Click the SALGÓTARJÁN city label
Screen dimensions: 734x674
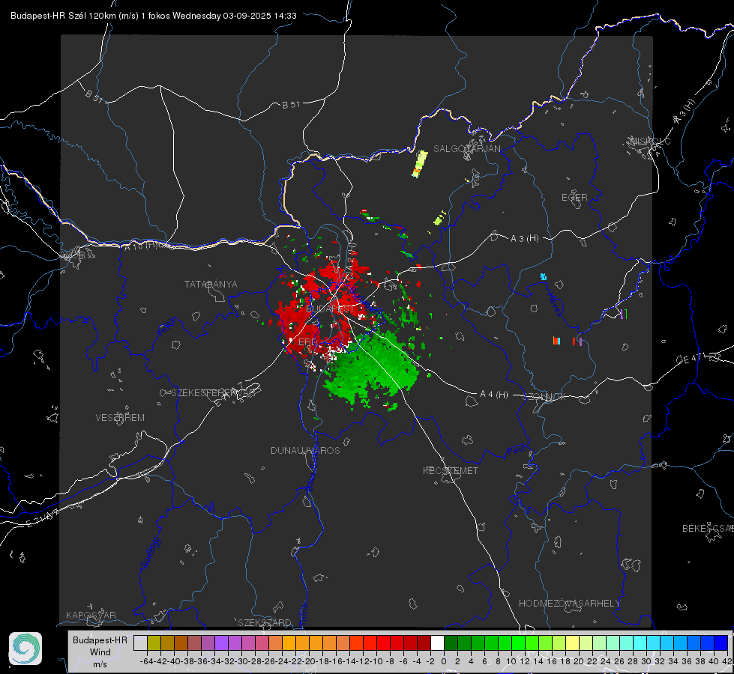coord(466,149)
